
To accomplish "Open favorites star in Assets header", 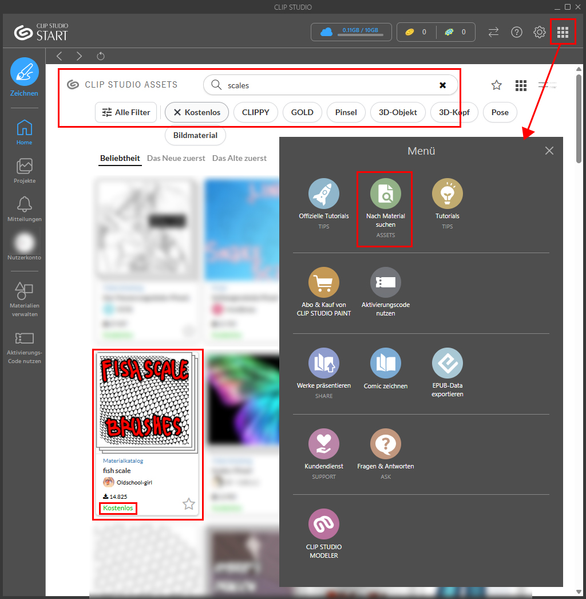I will (496, 85).
